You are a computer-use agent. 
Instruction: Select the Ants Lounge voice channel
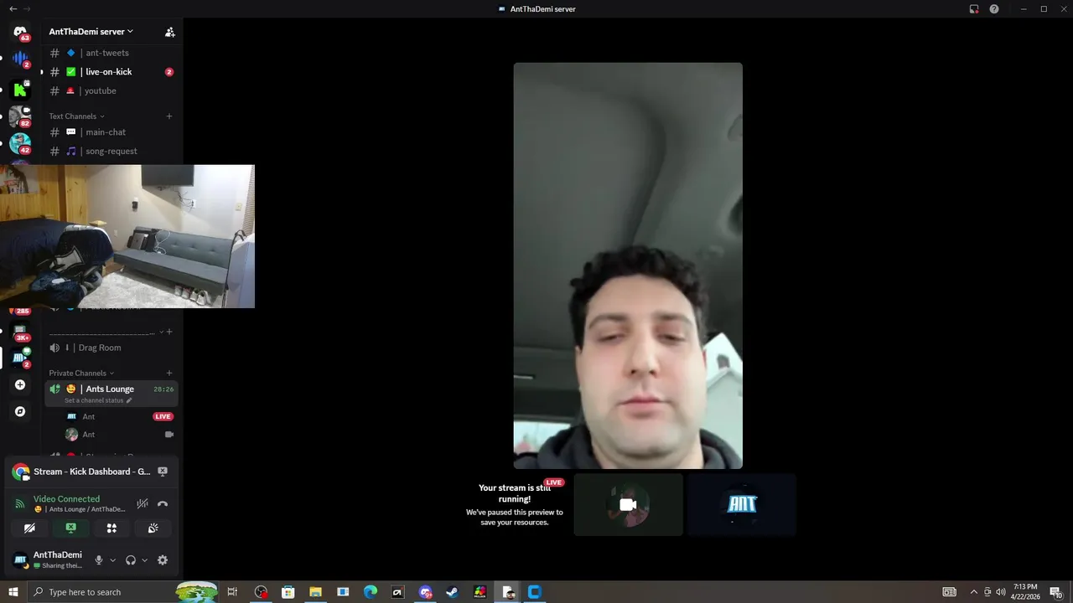coord(111,389)
